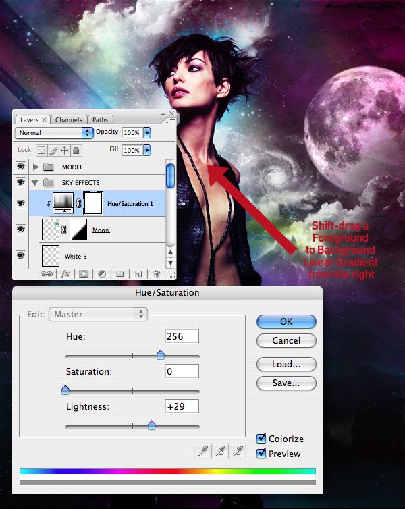Image resolution: width=405 pixels, height=509 pixels.
Task: Click the color spectrum bar
Action: (x=167, y=471)
